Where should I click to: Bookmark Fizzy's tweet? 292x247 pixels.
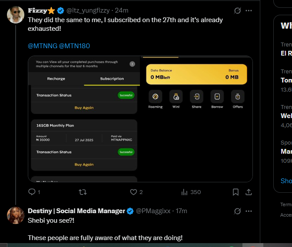coord(236,192)
